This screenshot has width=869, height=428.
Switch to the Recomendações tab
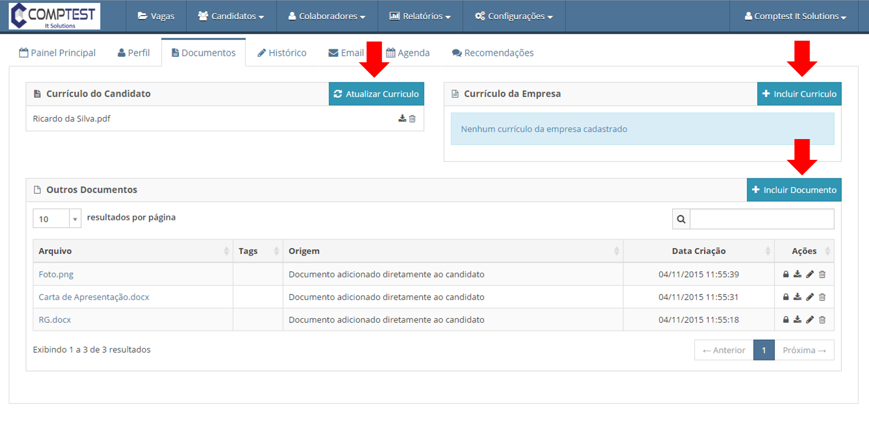pos(493,53)
